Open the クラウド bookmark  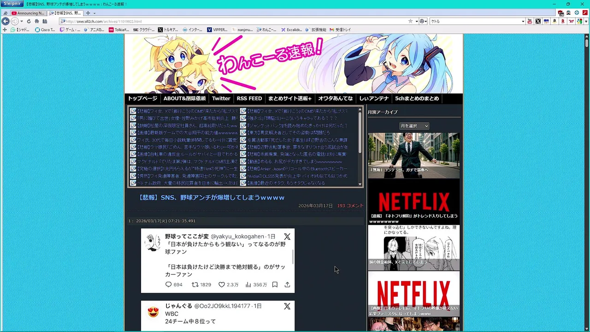(144, 30)
